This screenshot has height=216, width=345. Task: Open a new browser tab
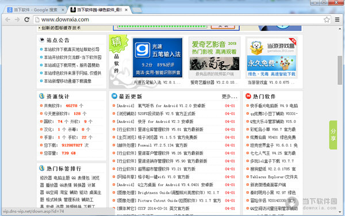137,10
